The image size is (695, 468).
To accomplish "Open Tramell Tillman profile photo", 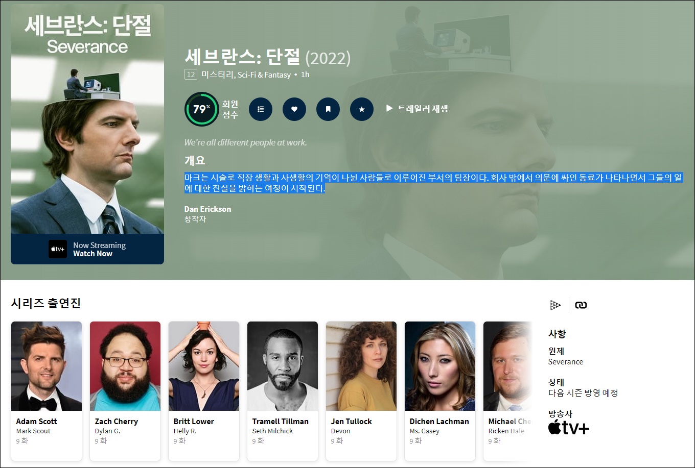I will [x=283, y=366].
